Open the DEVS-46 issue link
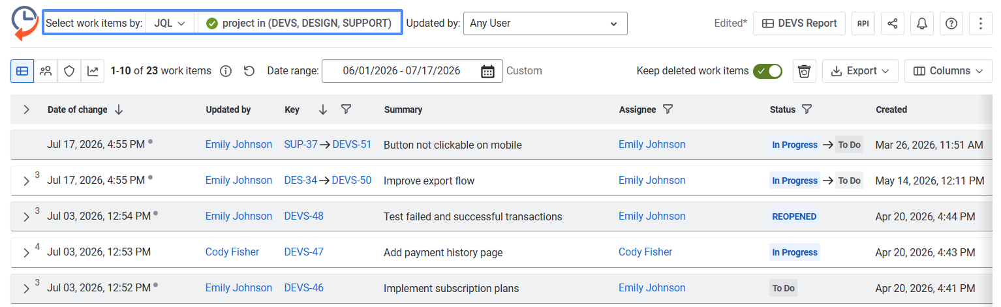Image resolution: width=1001 pixels, height=307 pixels. pyautogui.click(x=304, y=288)
